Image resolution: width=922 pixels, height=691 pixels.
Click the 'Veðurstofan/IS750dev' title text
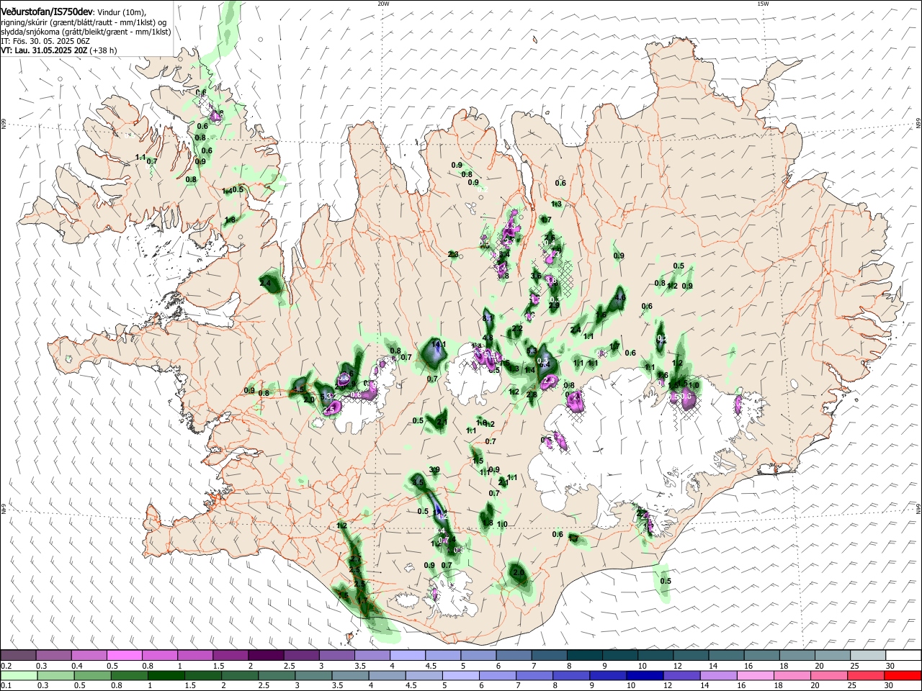click(47, 12)
